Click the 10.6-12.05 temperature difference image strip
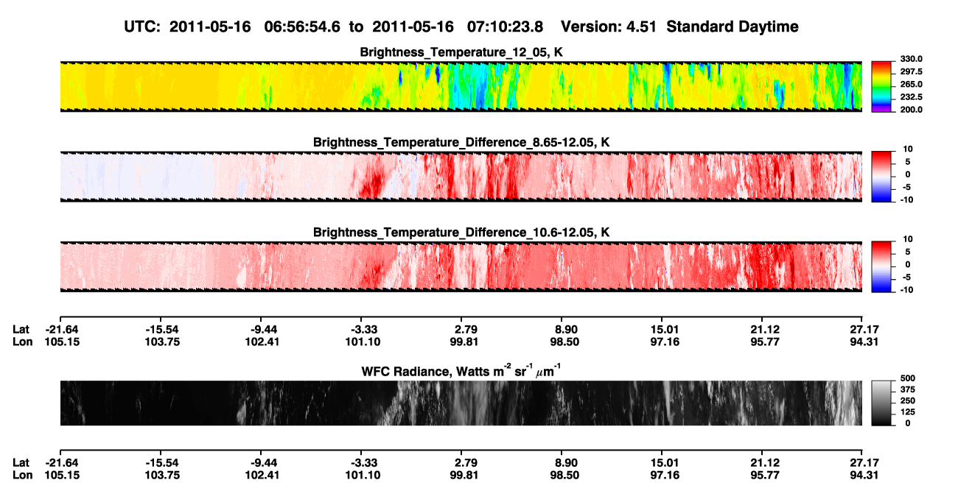The height and width of the screenshot is (491, 958). point(461,266)
